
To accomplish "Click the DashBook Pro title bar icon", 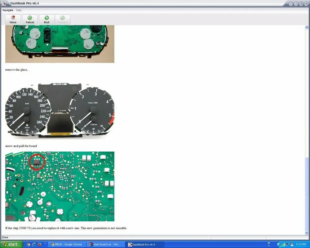I will [3, 3].
